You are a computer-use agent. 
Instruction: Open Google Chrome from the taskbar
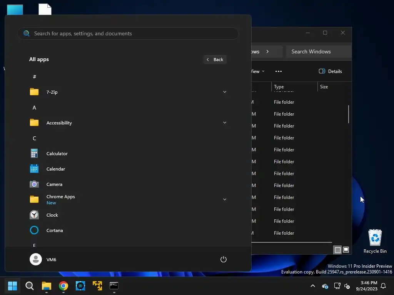coord(63,286)
